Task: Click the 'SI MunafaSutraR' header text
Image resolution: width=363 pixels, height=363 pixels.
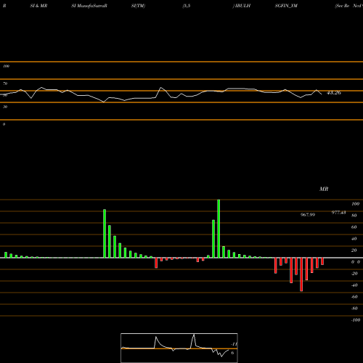Action: (x=89, y=6)
